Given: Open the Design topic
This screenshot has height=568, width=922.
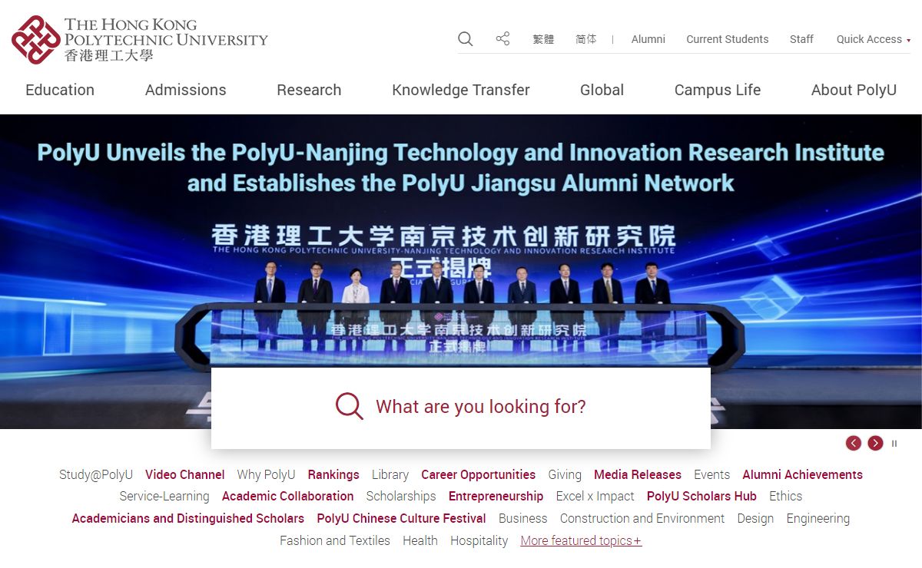Looking at the screenshot, I should [756, 518].
